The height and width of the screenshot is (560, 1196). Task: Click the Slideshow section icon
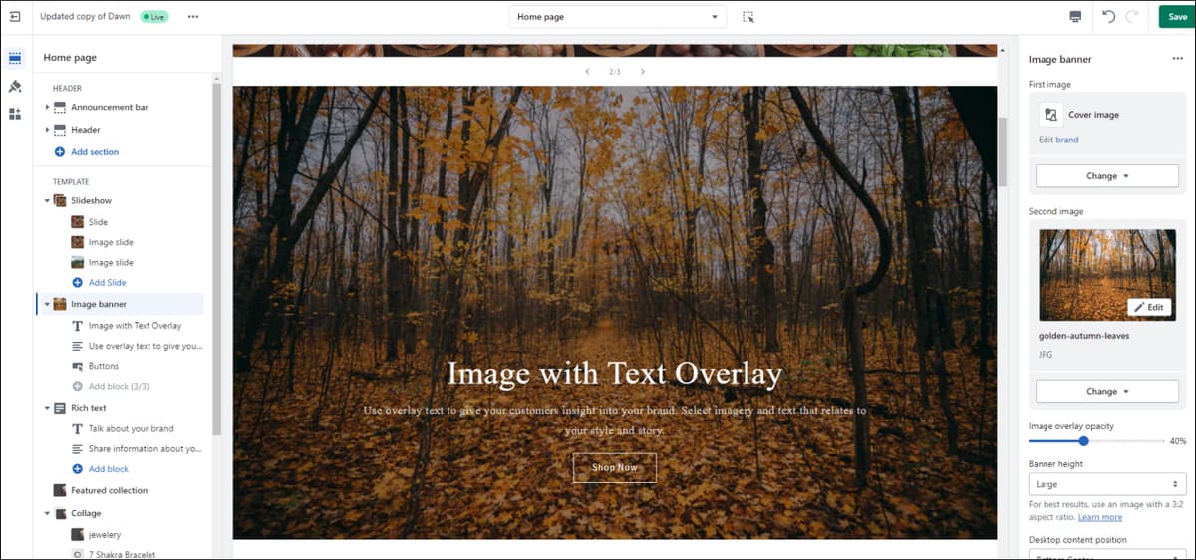(x=60, y=201)
